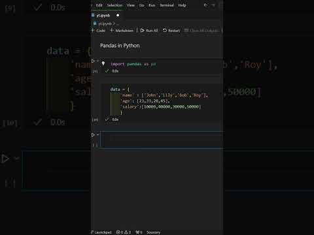Restart the notebook kernel
The width and height of the screenshot is (314, 235).
point(171,31)
